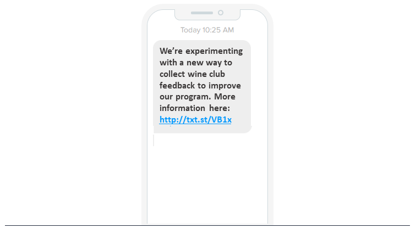Click the message bubble tail corner
Viewport: 416px width, 228px height.
pos(249,130)
